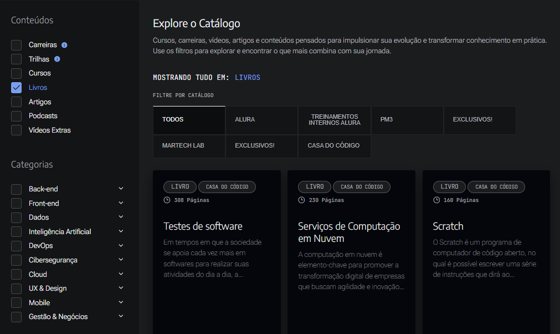The image size is (560, 334).
Task: Click LIVRO tag on Computação em Nuvem card
Action: [x=315, y=186]
